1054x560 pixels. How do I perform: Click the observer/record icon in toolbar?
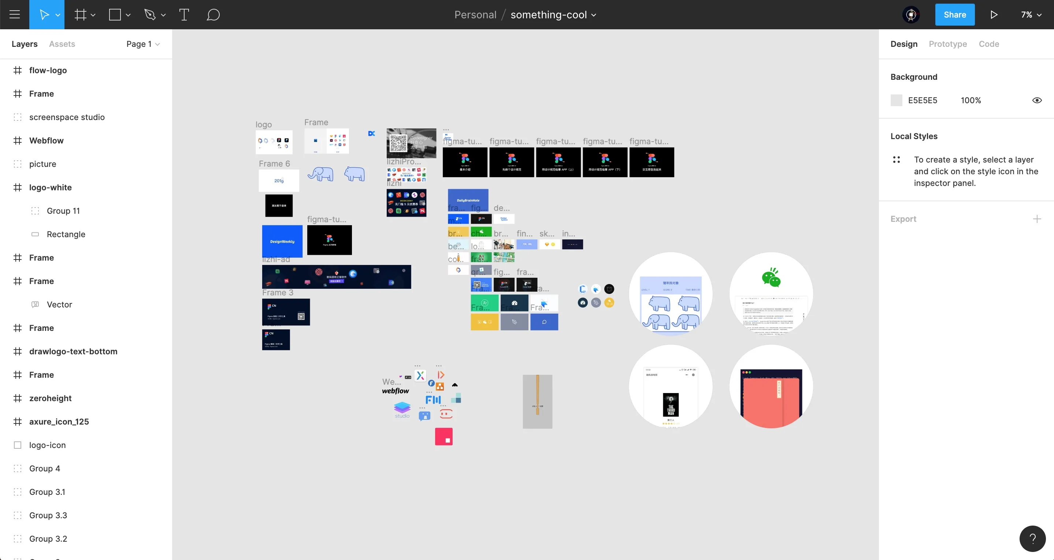pyautogui.click(x=912, y=15)
